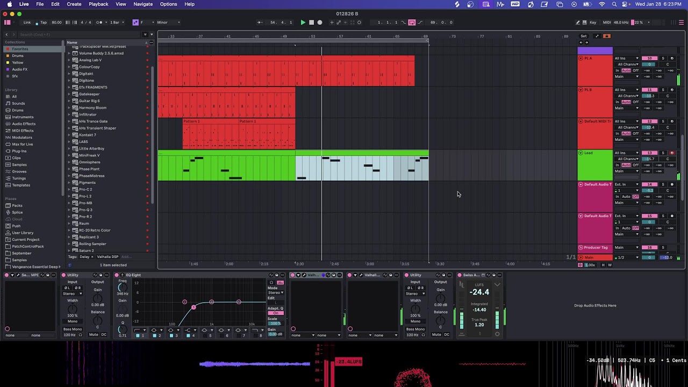Select EQ Eight filter point 1
This screenshot has width=688, height=387.
pos(193,307)
